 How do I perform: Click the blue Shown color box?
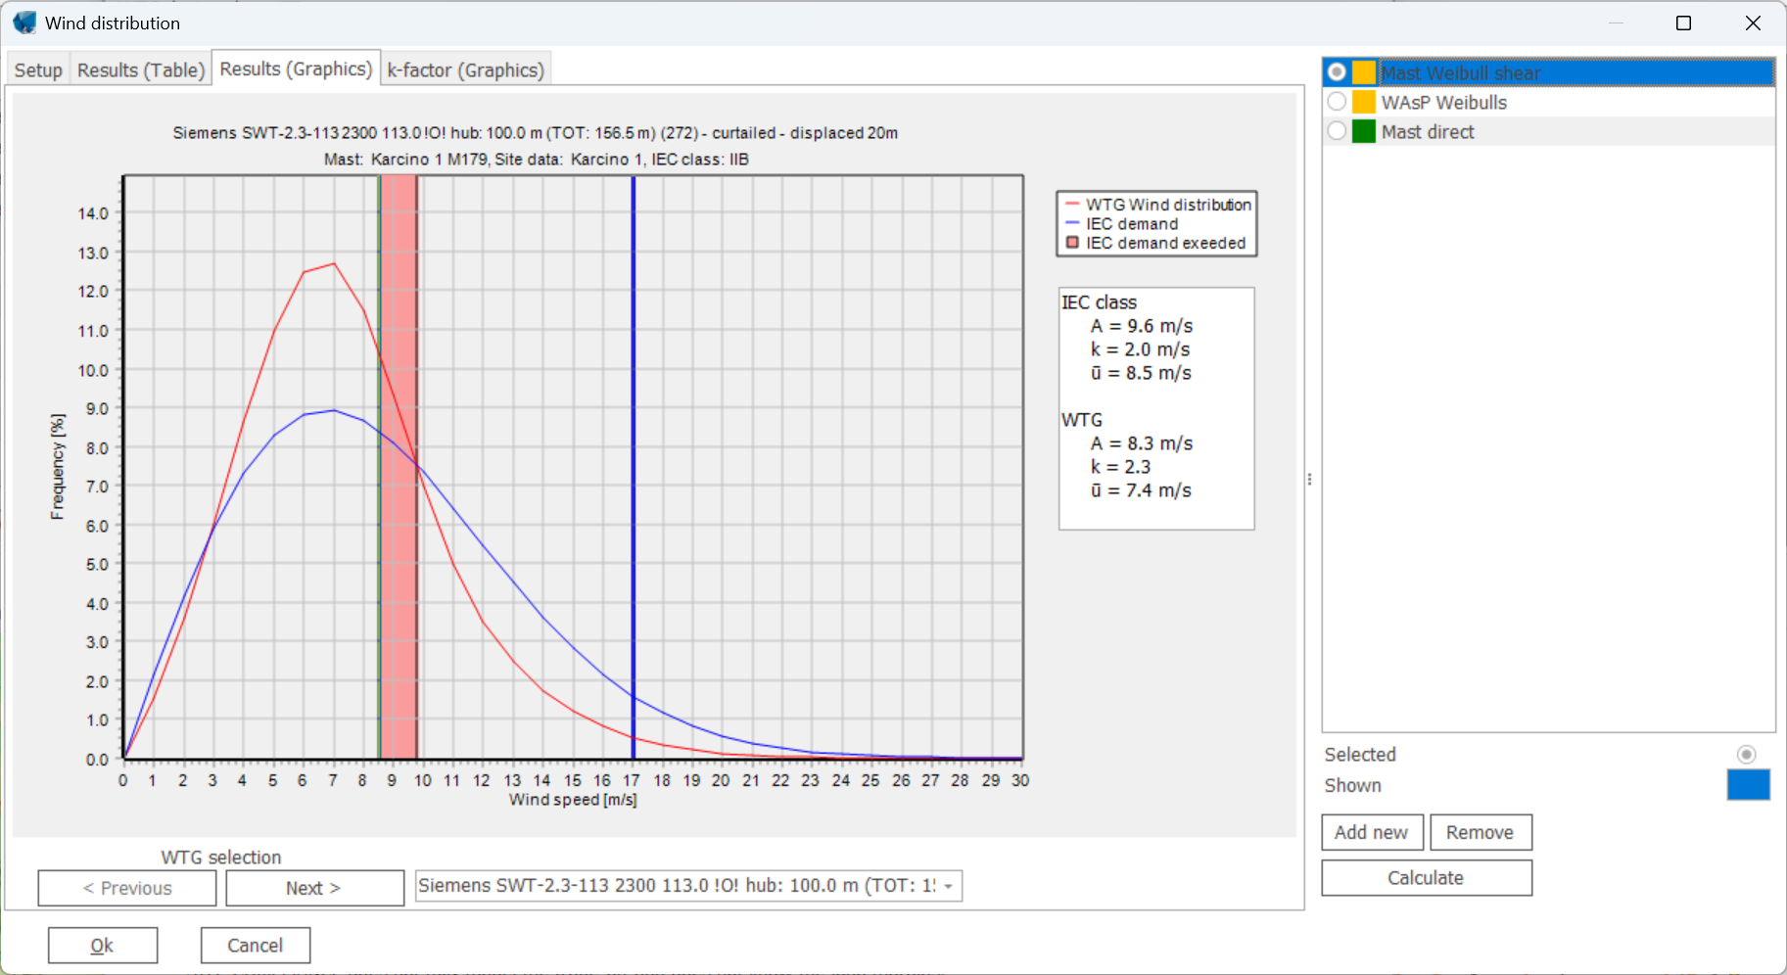point(1748,785)
